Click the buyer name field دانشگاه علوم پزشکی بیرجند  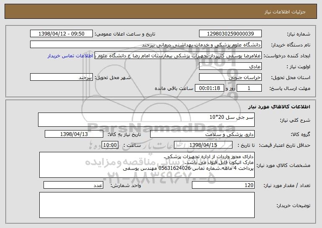click(146, 45)
